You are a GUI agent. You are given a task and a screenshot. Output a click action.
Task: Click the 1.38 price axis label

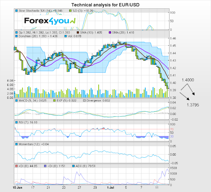pyautogui.click(x=173, y=97)
